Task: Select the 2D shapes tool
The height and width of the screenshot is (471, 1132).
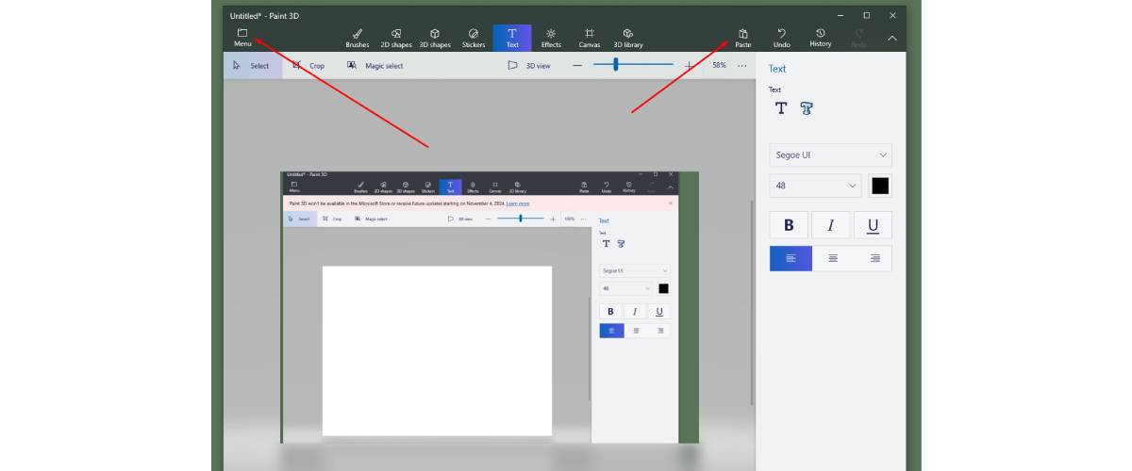Action: pyautogui.click(x=396, y=38)
